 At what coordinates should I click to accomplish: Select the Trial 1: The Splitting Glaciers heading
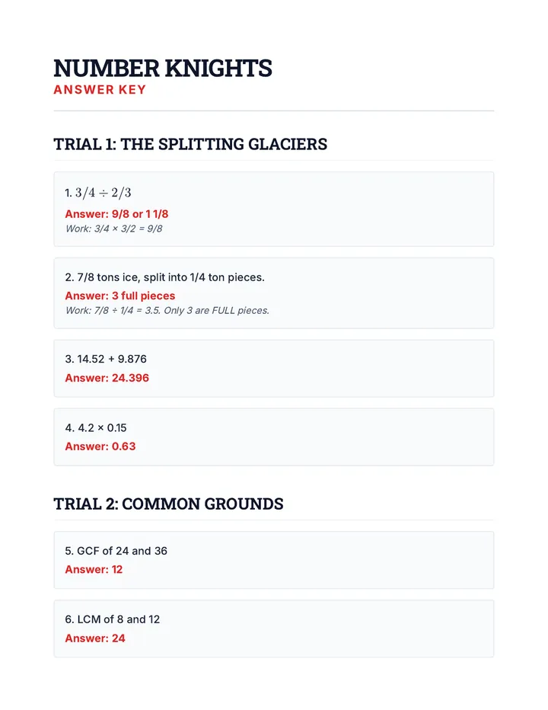(x=190, y=144)
